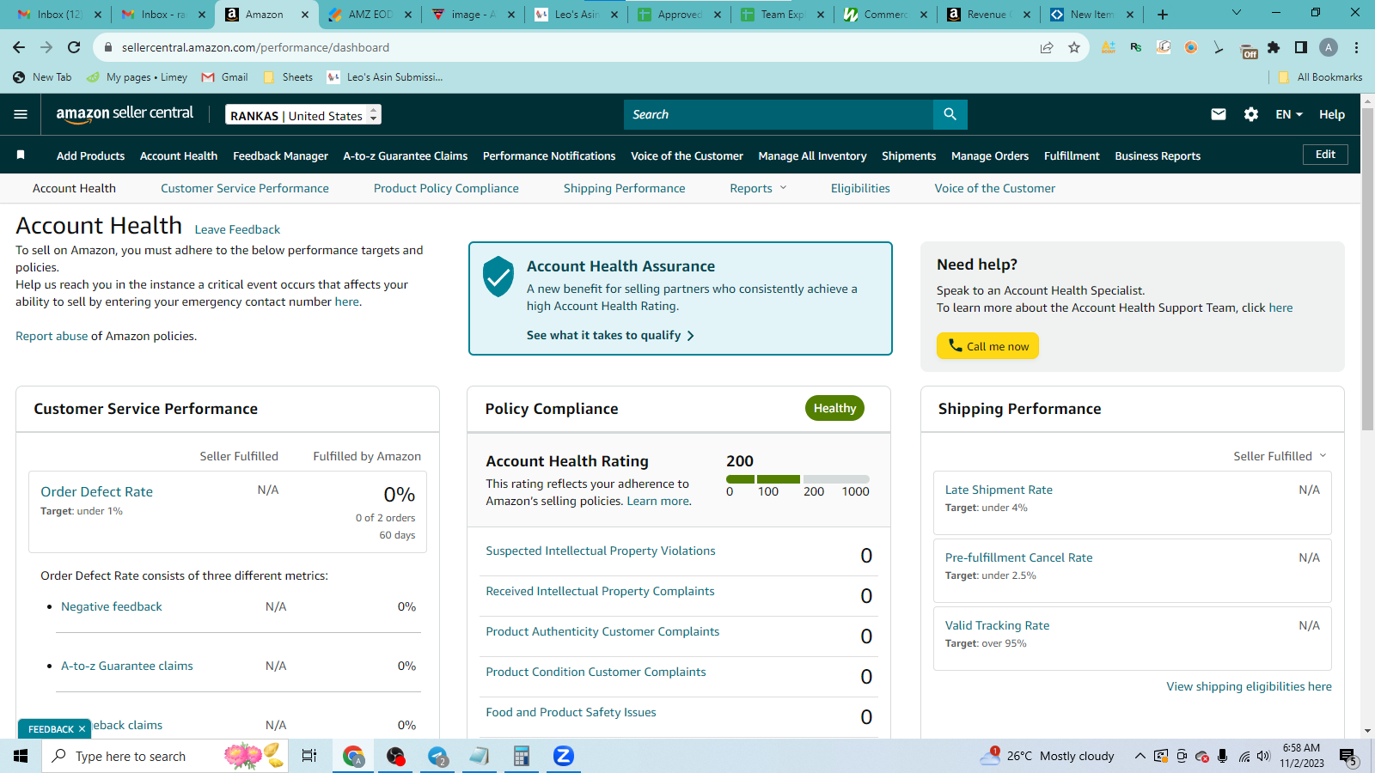Screen dimensions: 1375x773
Task: Open Task View on the taskbar
Action: click(309, 756)
